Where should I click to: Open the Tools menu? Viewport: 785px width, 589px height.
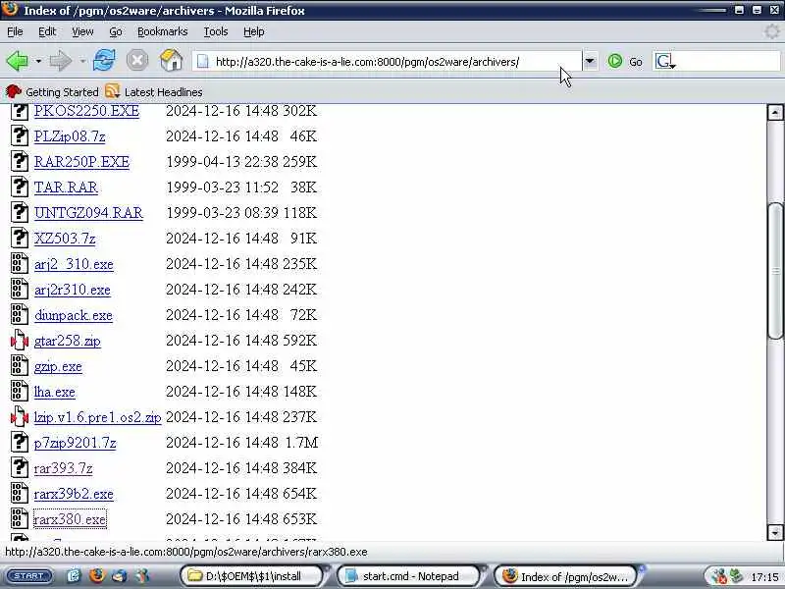216,31
